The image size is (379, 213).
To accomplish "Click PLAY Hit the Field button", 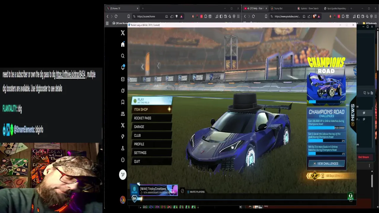I will click(x=152, y=101).
